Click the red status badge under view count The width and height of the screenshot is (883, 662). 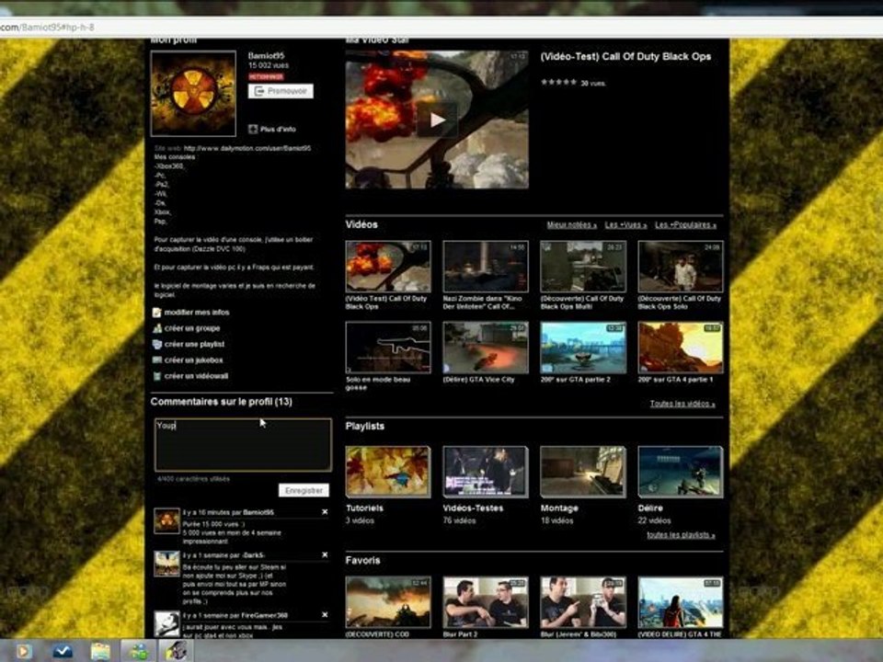(x=266, y=76)
